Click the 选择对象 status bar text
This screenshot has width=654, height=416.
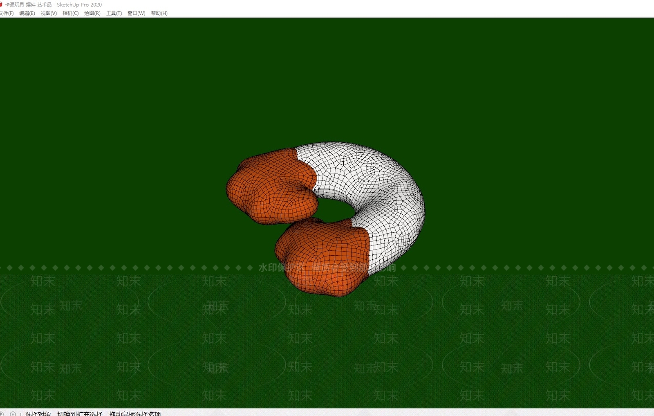click(38, 414)
